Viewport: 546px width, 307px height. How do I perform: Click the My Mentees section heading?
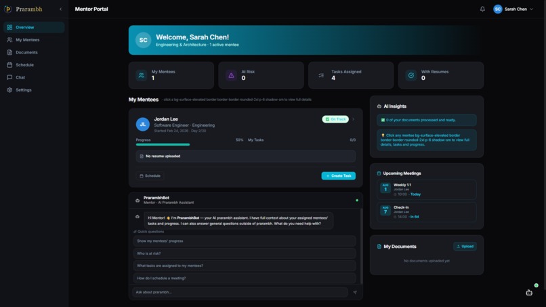(x=144, y=100)
